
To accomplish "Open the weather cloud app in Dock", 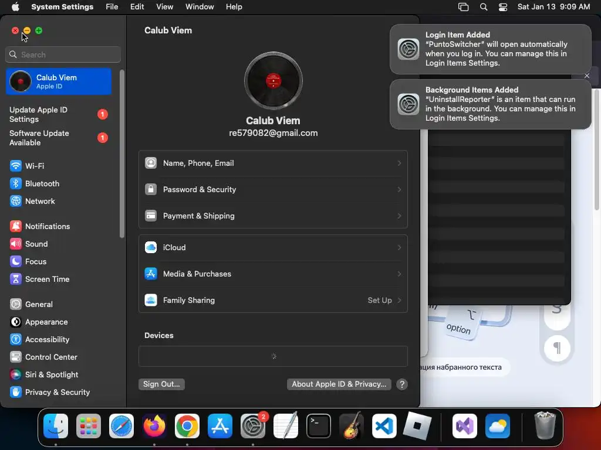I will point(498,426).
